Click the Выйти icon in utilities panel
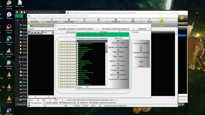This screenshot has height=115, width=205. click(x=141, y=65)
